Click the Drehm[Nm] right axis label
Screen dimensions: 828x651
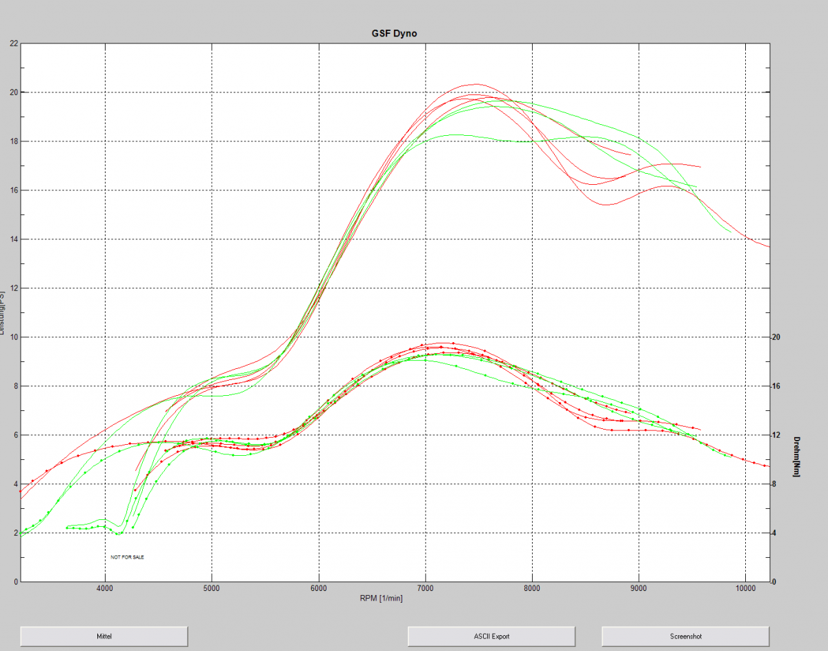tap(796, 457)
